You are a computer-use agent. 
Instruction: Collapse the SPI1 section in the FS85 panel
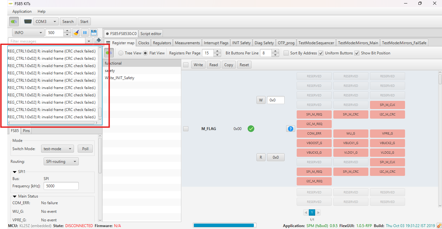(15, 171)
